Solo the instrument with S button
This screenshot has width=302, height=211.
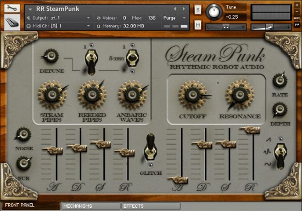tap(198, 10)
